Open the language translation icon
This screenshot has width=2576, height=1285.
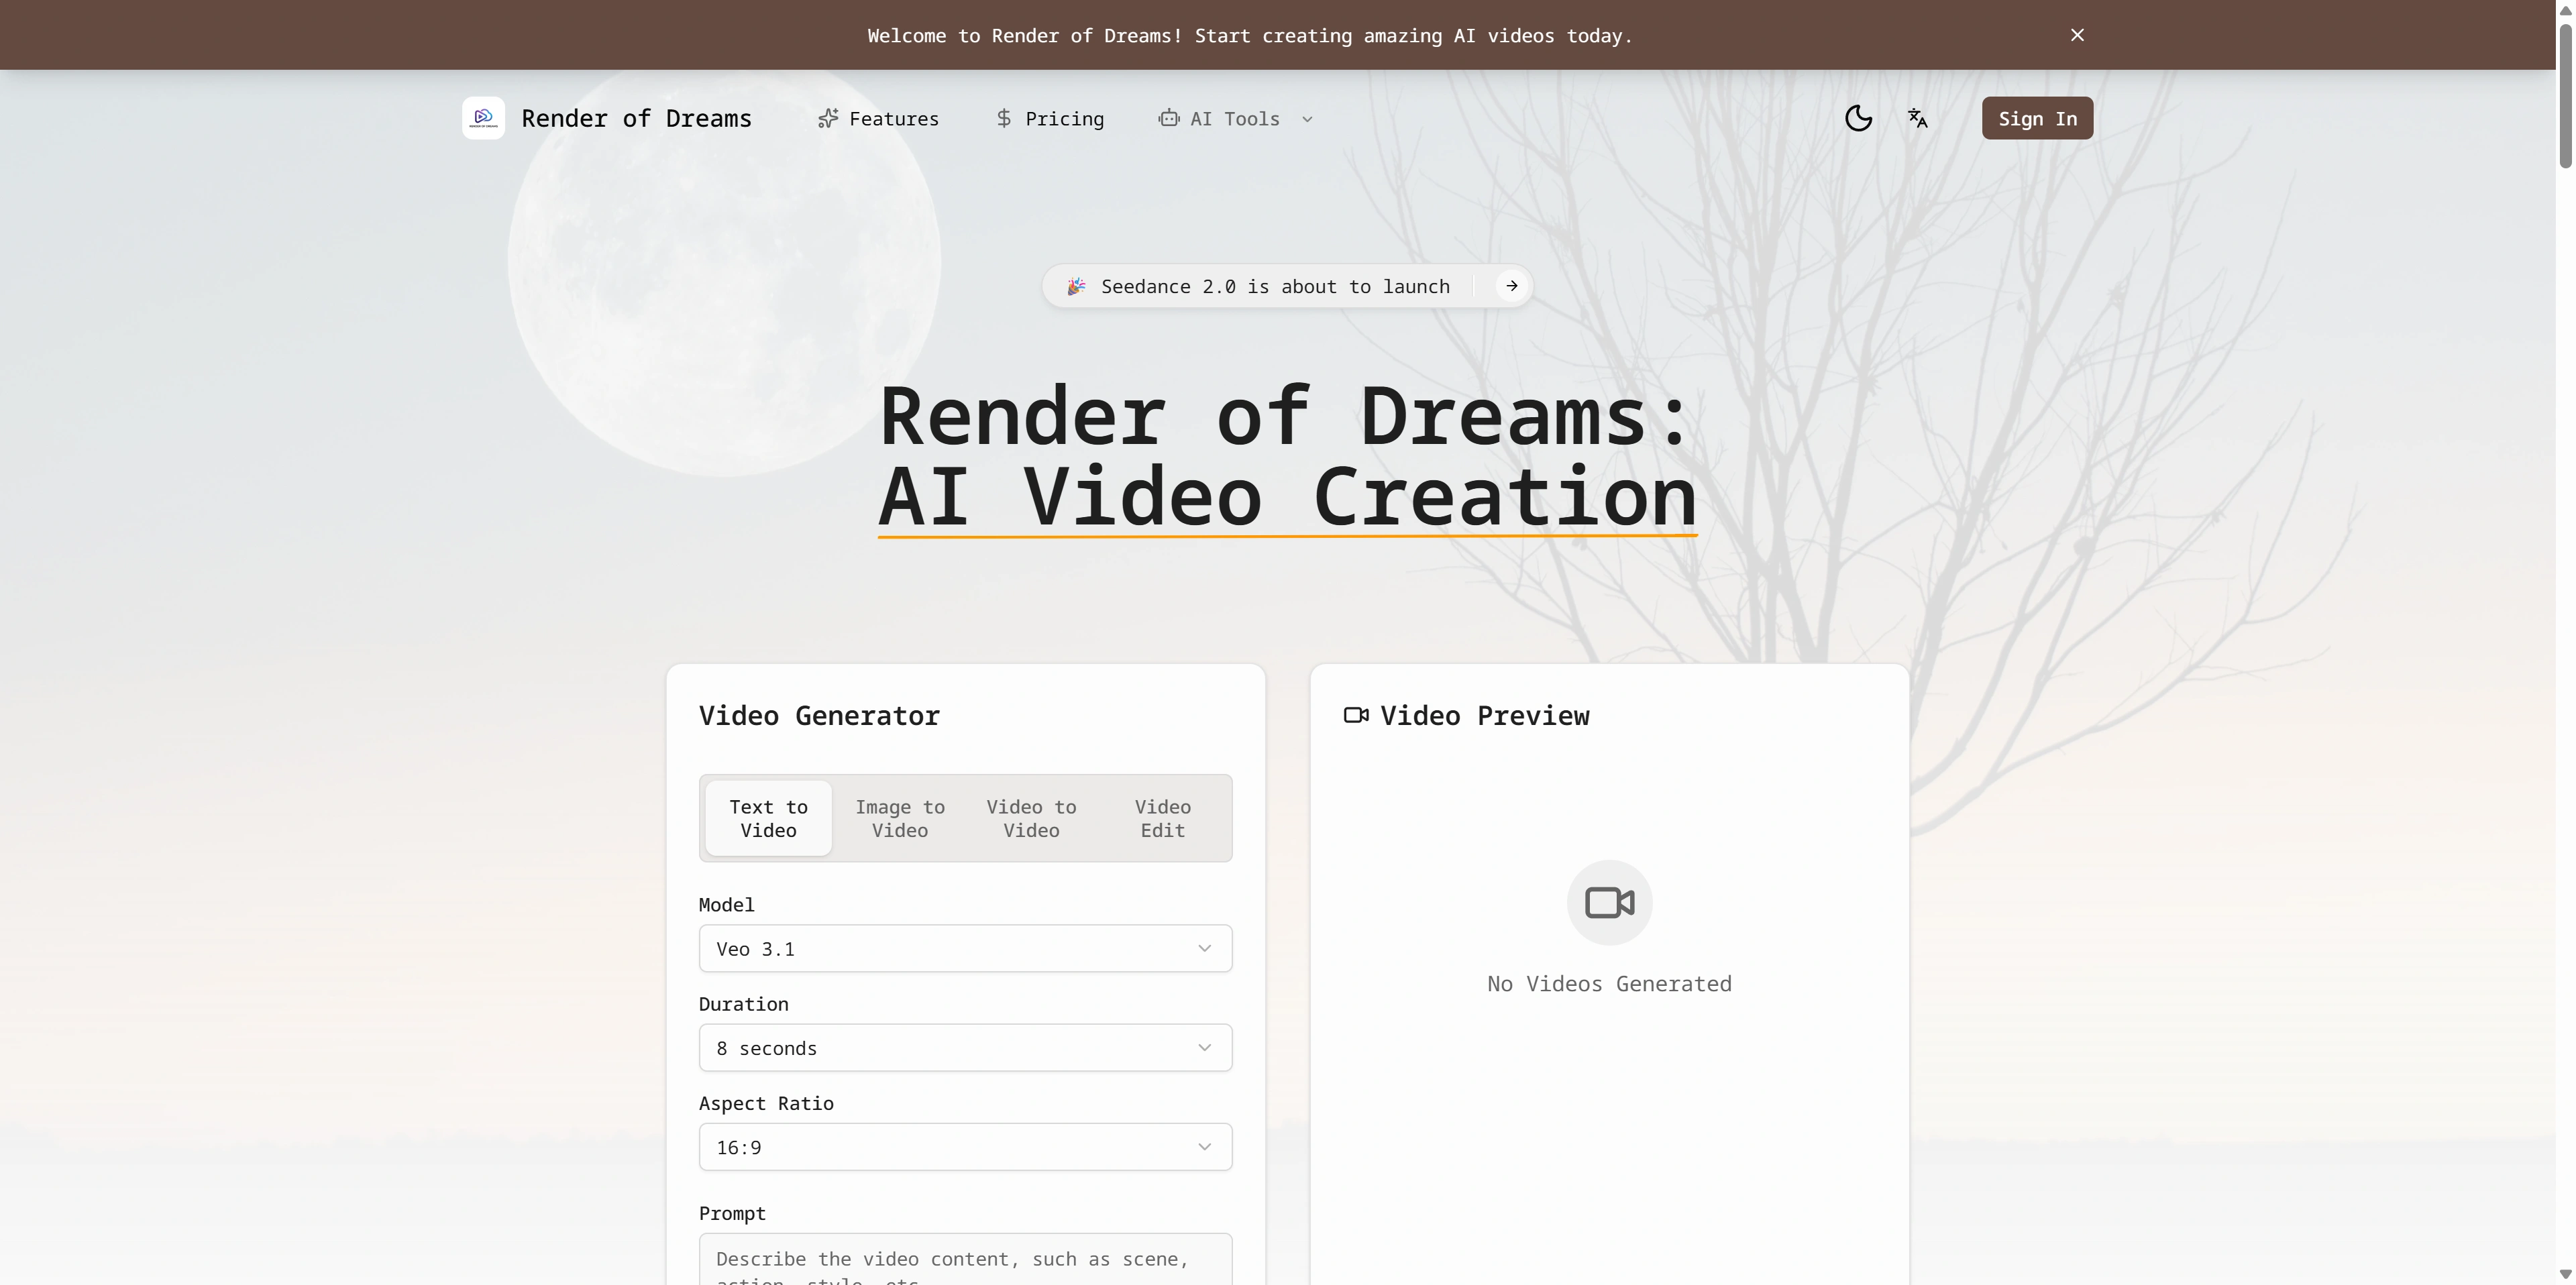click(1918, 118)
